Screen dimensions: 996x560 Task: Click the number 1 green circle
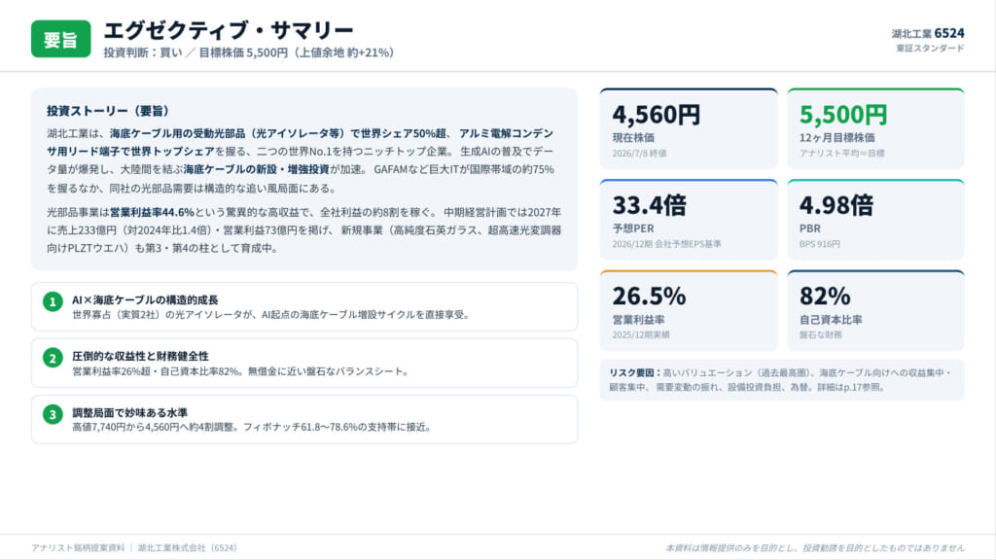click(x=53, y=301)
